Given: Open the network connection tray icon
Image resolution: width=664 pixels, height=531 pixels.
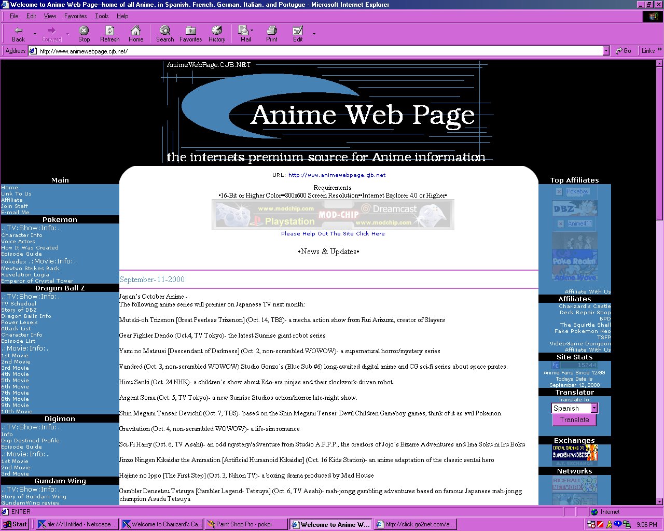Looking at the screenshot, I should point(627,524).
